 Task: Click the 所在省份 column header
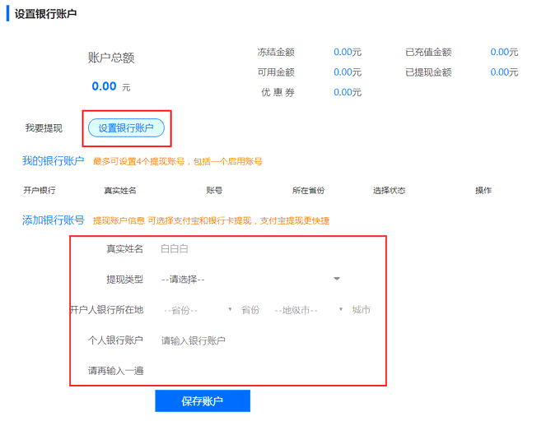(308, 191)
